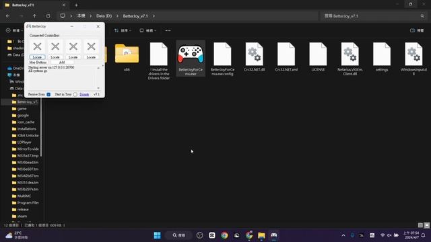Click the Add button in BetterJoy
This screenshot has width=431, height=242.
tap(62, 63)
